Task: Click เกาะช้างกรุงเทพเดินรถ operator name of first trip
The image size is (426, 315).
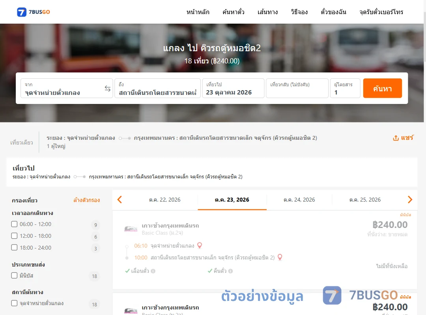Action: pyautogui.click(x=170, y=226)
